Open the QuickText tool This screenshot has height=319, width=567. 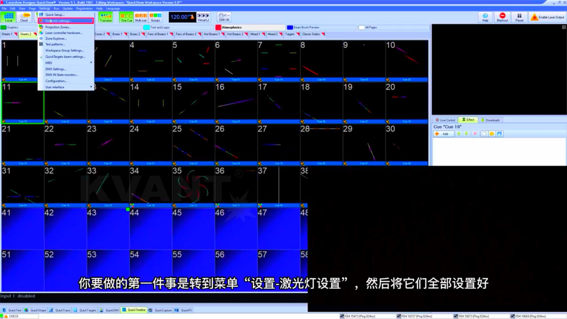[x=12, y=310]
